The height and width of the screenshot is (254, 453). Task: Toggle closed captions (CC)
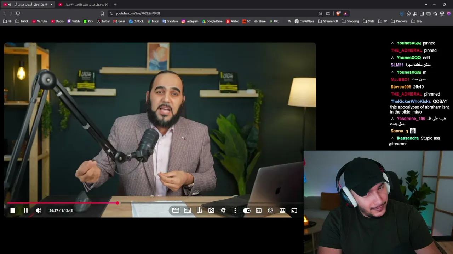(259, 211)
